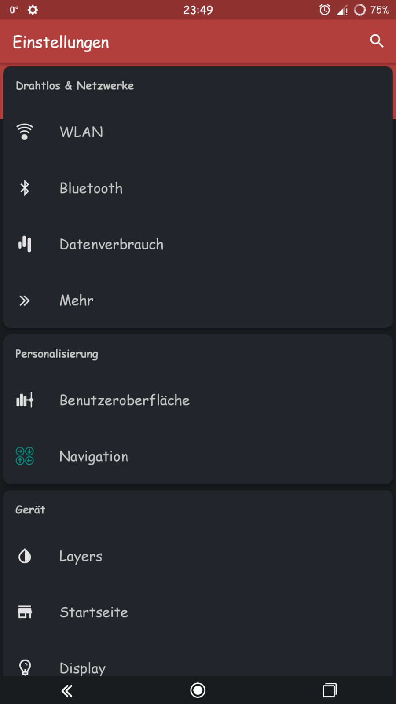
Task: Open recent apps overview button
Action: (x=330, y=690)
